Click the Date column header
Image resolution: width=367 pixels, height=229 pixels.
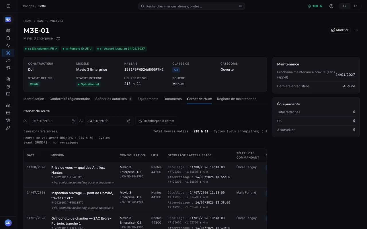31,155
